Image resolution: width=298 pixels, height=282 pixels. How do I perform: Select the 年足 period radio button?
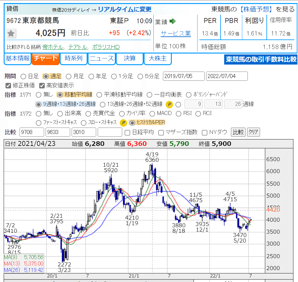pos(91,76)
